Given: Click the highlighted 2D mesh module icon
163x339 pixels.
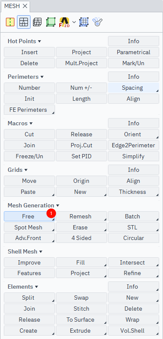Looking at the screenshot, I should tap(24, 22).
